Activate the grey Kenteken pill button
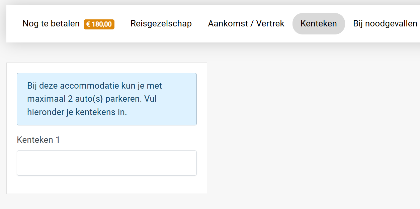420x209 pixels. click(x=319, y=24)
